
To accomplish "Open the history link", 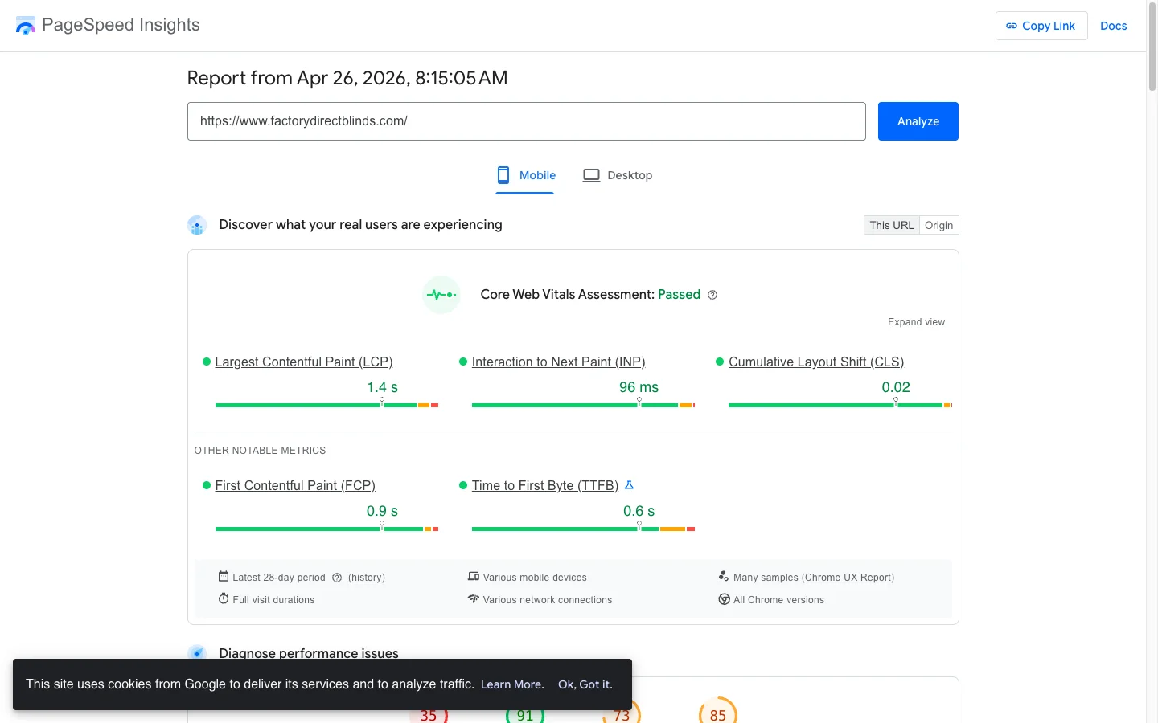I will (x=367, y=578).
